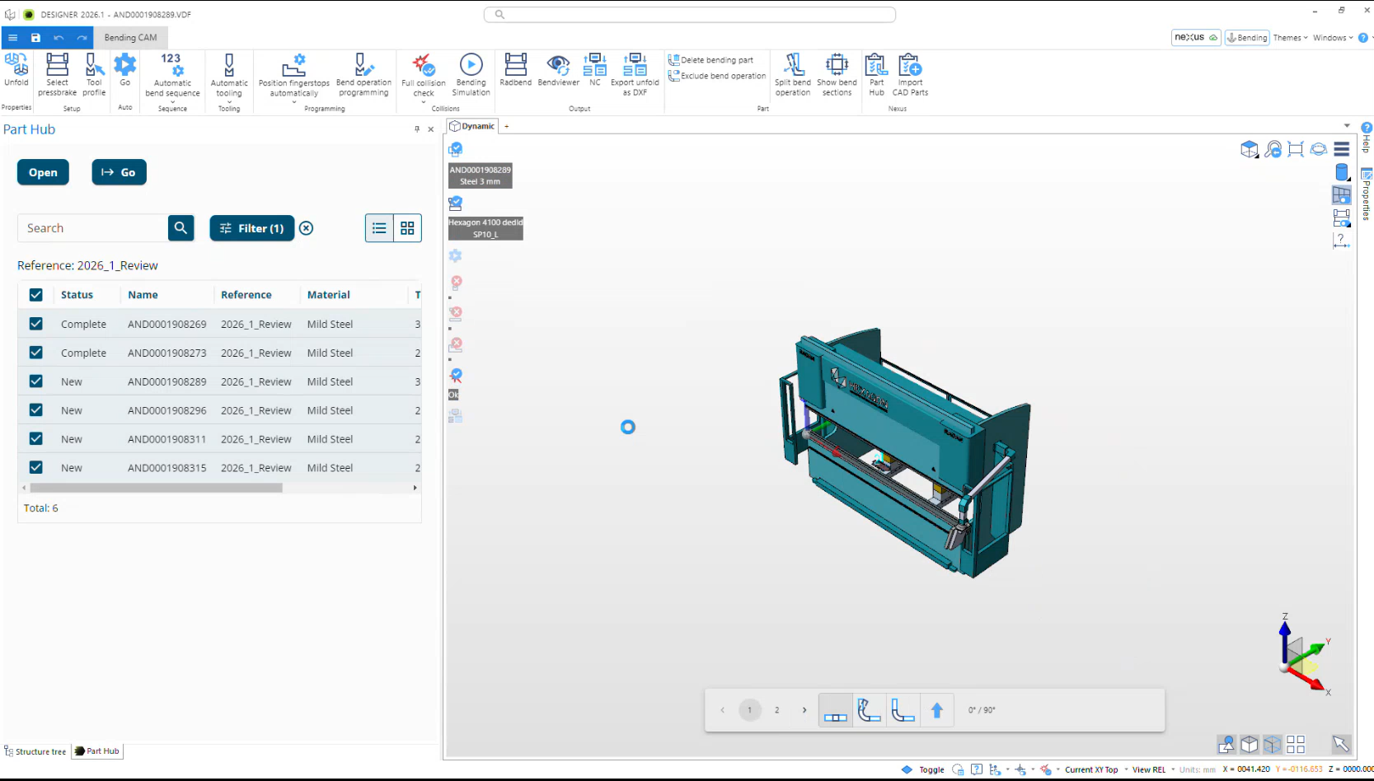
Task: Save the document using toolbar disk icon
Action: tap(35, 38)
